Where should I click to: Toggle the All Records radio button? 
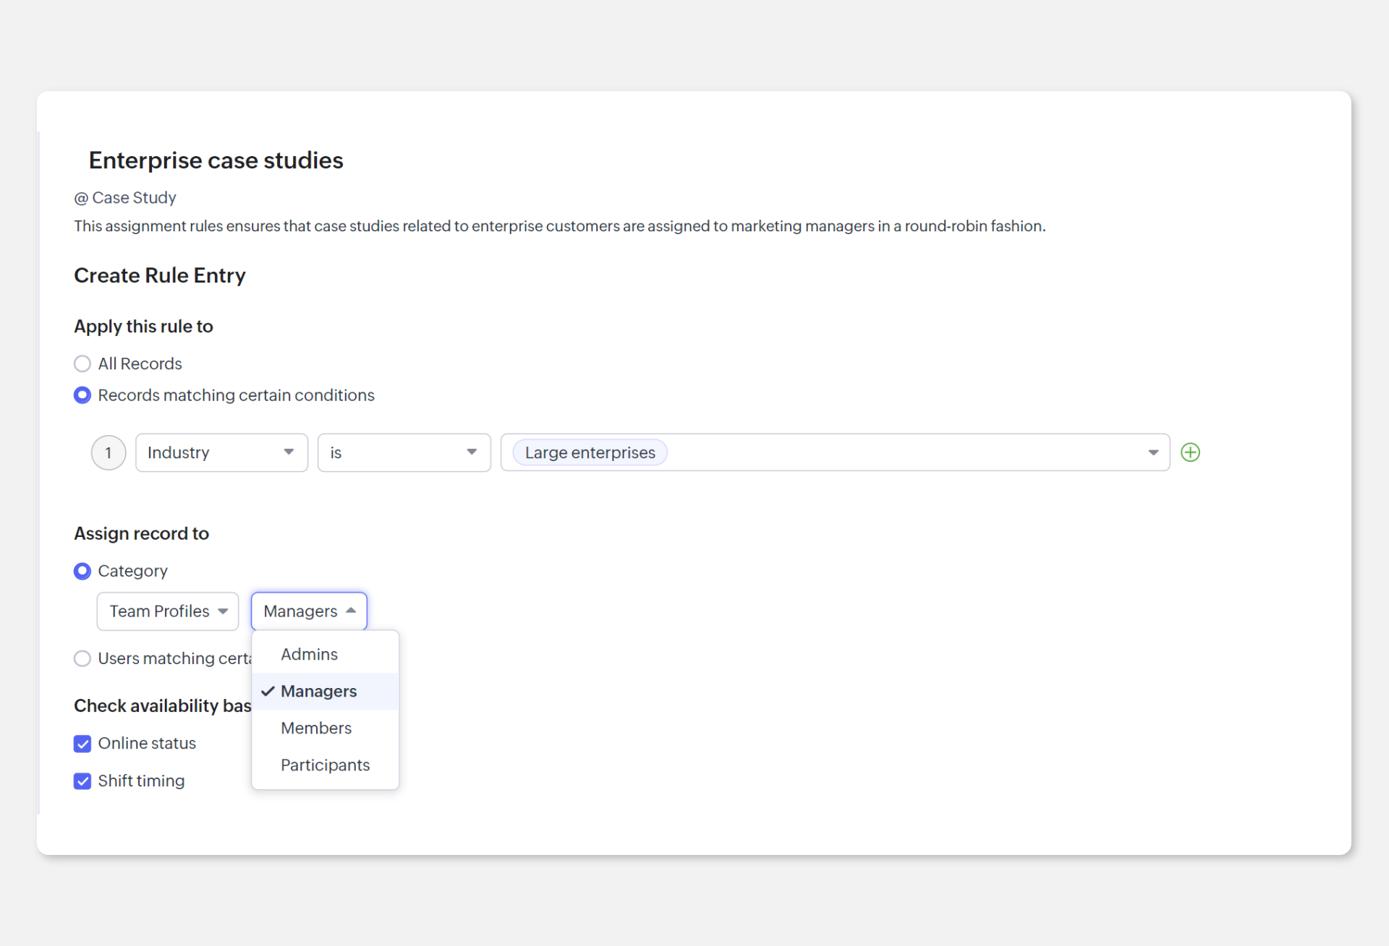[x=82, y=363]
